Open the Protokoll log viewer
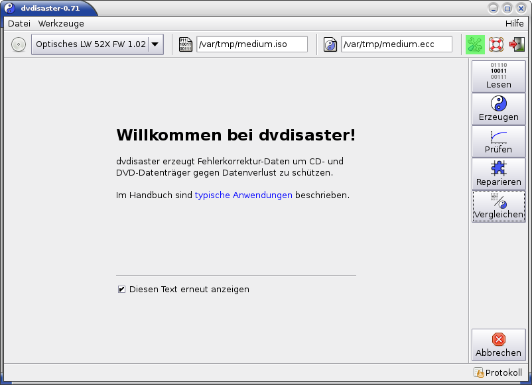 [x=498, y=372]
